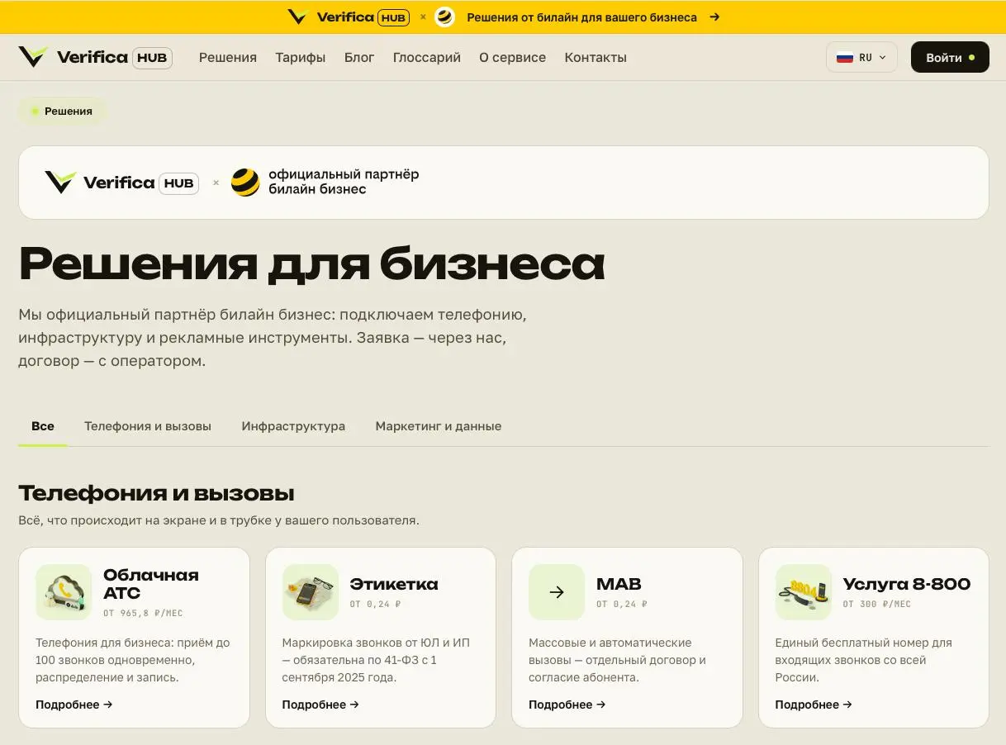The width and height of the screenshot is (1006, 745).
Task: Click the Телефония и вызовы section heading
Action: [156, 493]
